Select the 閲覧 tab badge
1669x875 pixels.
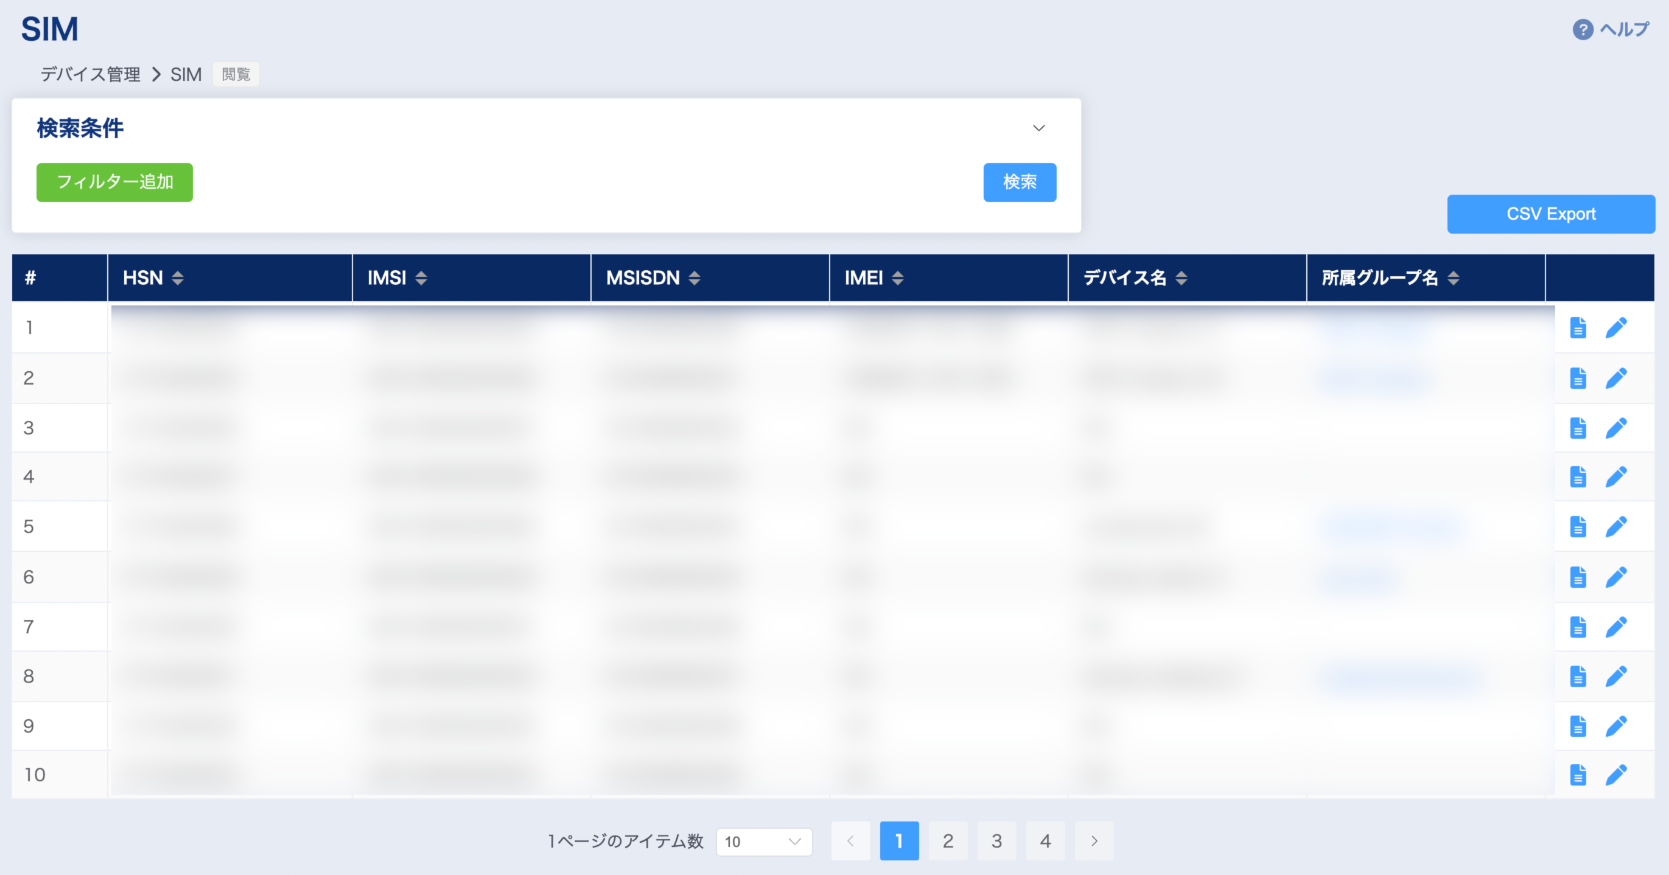(x=236, y=74)
